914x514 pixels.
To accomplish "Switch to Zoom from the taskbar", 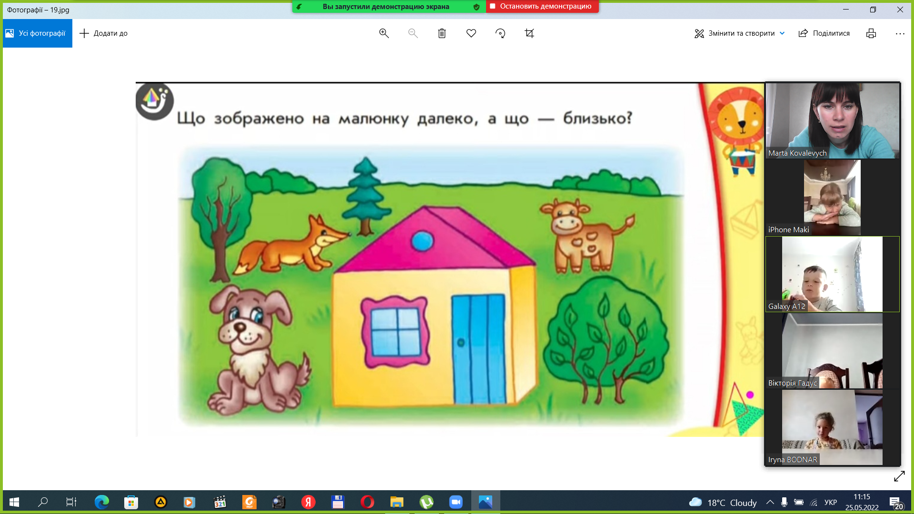I will [x=456, y=502].
